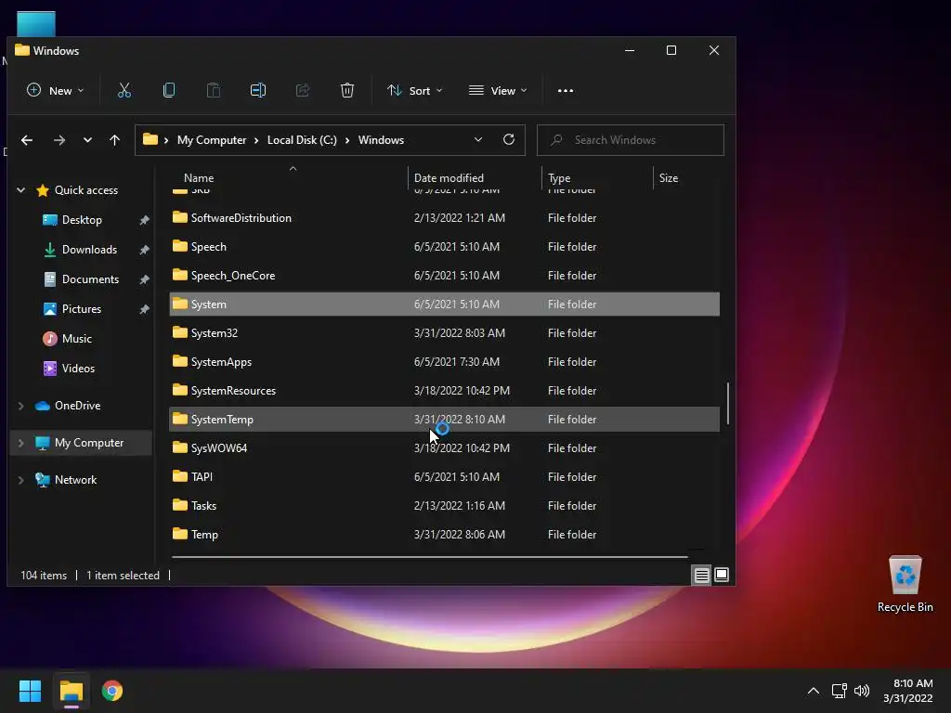Image resolution: width=951 pixels, height=713 pixels.
Task: Open volume speaker tray icon
Action: click(x=861, y=691)
